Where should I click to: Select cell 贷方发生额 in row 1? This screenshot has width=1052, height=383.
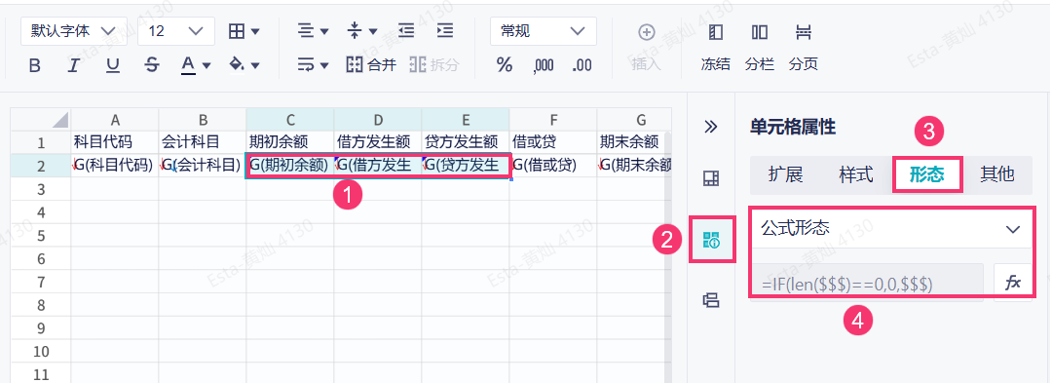465,142
